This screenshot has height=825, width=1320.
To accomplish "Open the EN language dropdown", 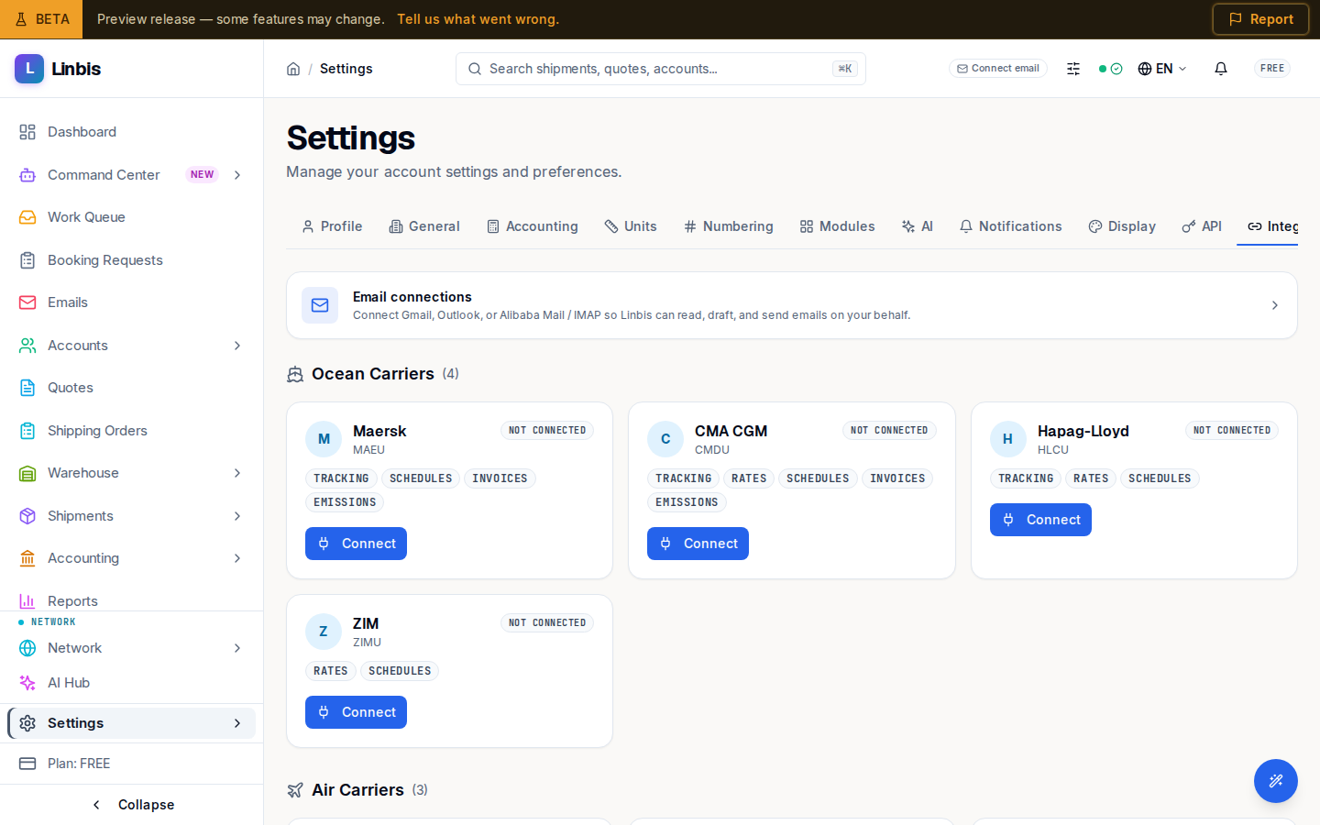I will [x=1162, y=69].
